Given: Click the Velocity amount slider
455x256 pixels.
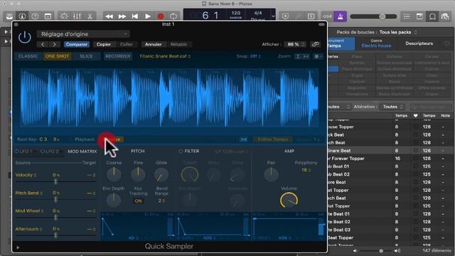Looking at the screenshot, I should 55,182.
